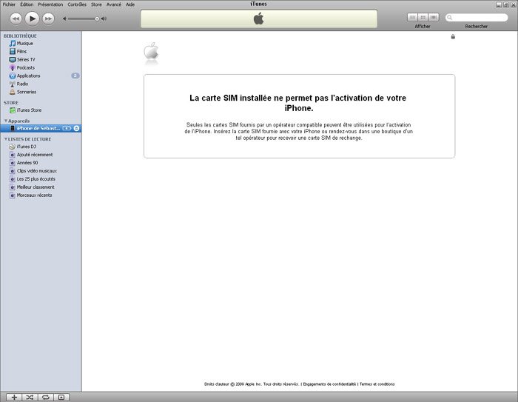Select Musique in the library
This screenshot has width=518, height=402.
41,43
